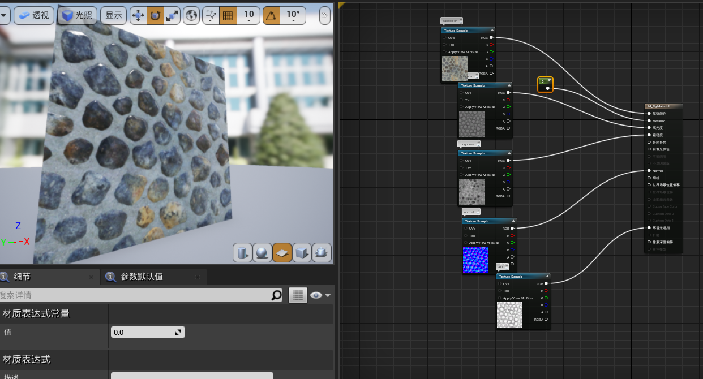The image size is (703, 379).
Task: Collapse the normal Texture Sample node arrow
Action: click(x=513, y=221)
